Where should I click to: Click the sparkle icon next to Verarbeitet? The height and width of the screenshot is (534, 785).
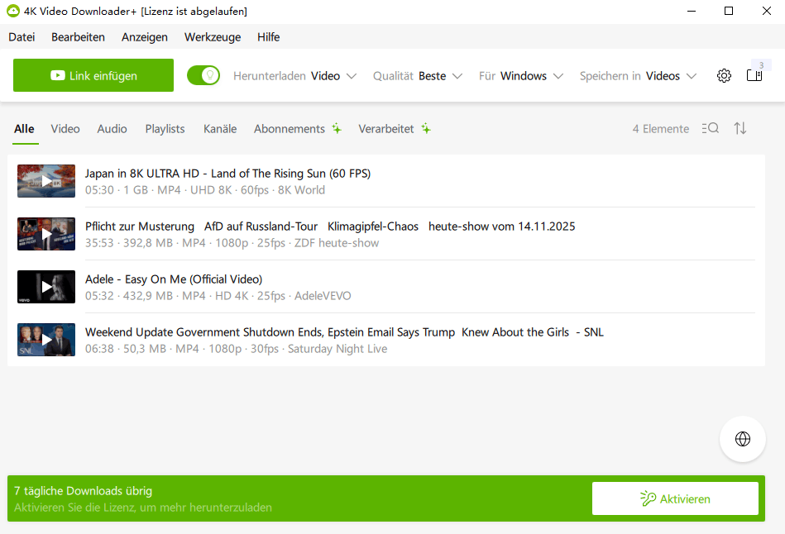(x=425, y=129)
